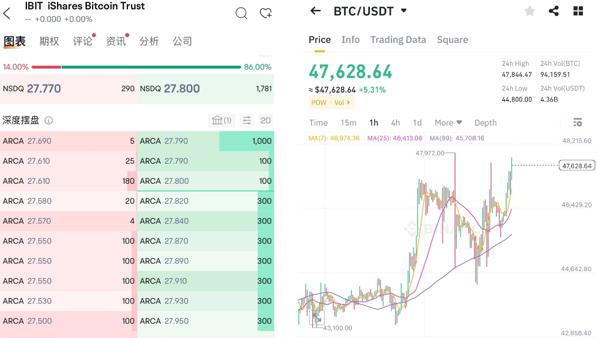Switch to the Trading Data tab

tap(398, 40)
